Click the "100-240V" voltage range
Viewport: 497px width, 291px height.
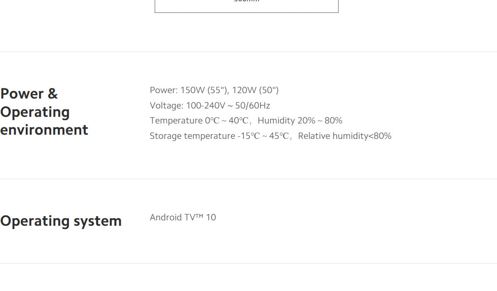(x=205, y=106)
